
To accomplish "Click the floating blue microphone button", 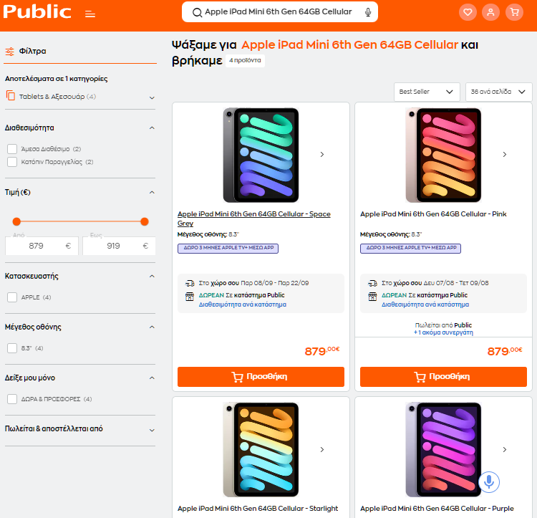I will (489, 481).
